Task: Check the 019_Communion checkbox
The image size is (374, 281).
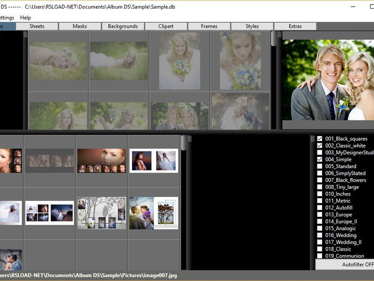Action: 320,256
